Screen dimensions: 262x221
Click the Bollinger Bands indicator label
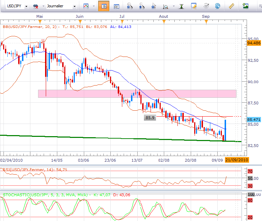30,27
